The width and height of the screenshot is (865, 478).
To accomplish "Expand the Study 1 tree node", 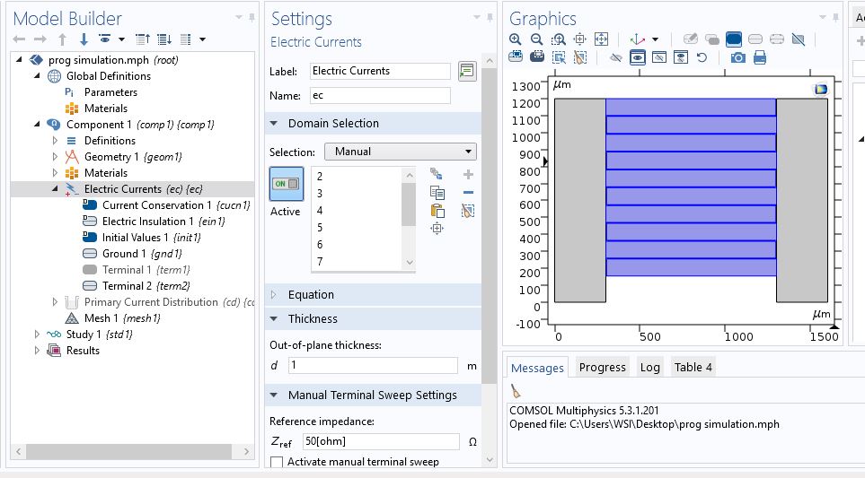I will pyautogui.click(x=37, y=335).
